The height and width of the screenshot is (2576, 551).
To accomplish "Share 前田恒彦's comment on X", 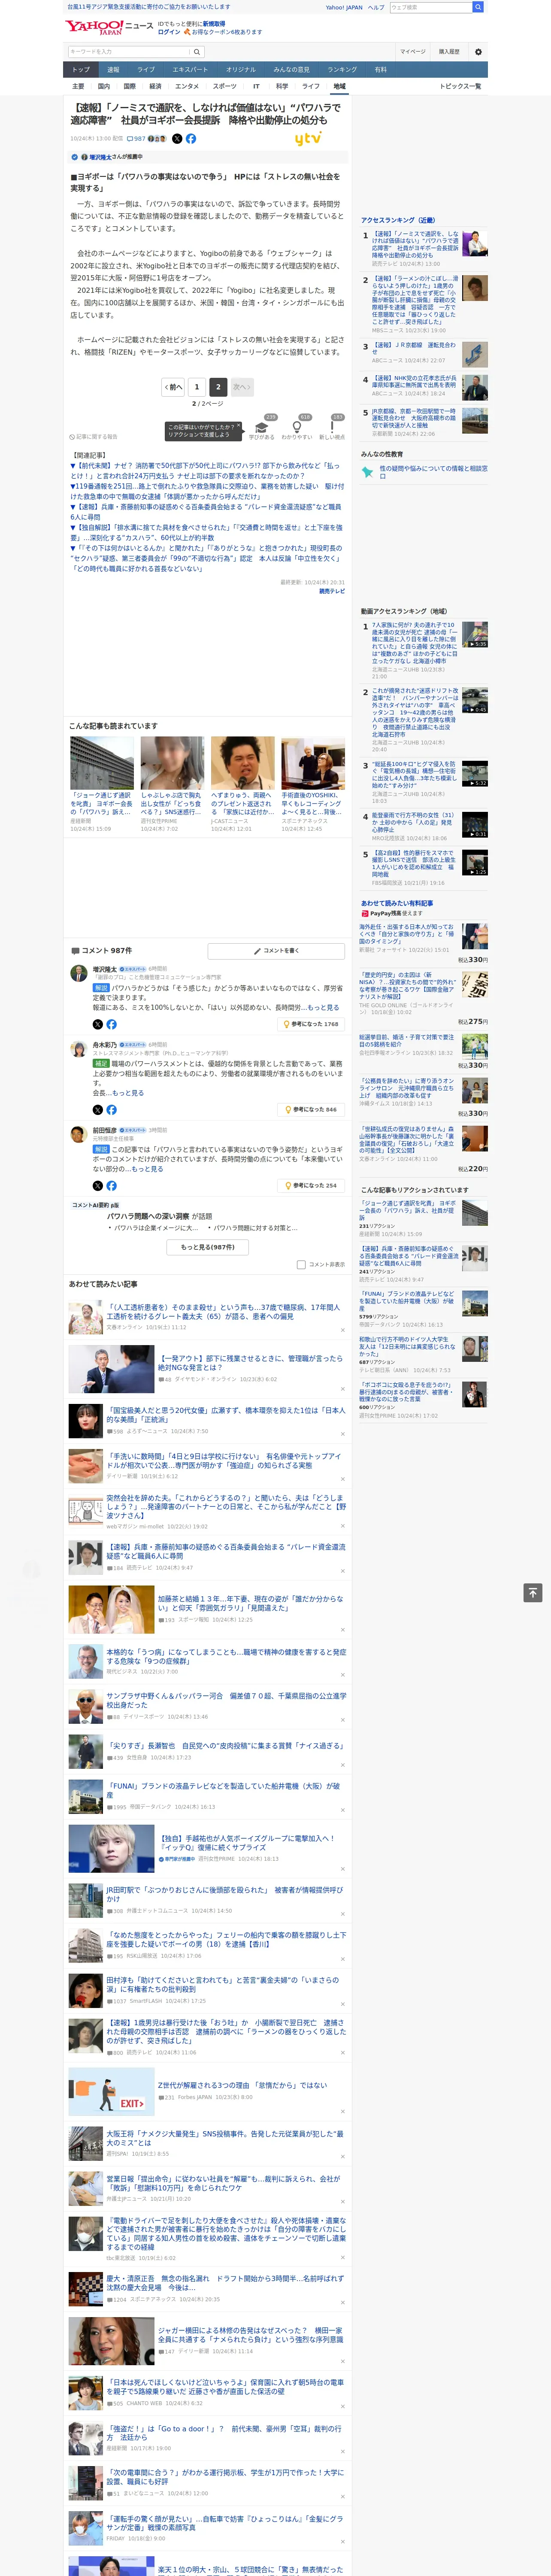I will pos(98,1185).
